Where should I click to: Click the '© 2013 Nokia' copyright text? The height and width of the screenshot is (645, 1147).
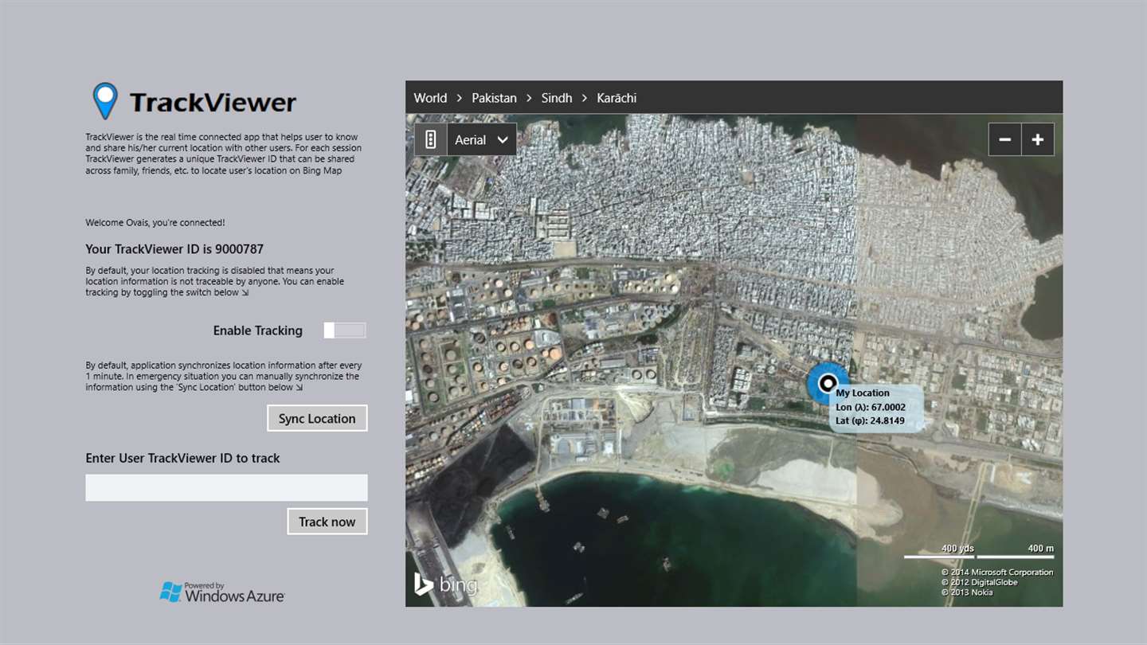[967, 592]
